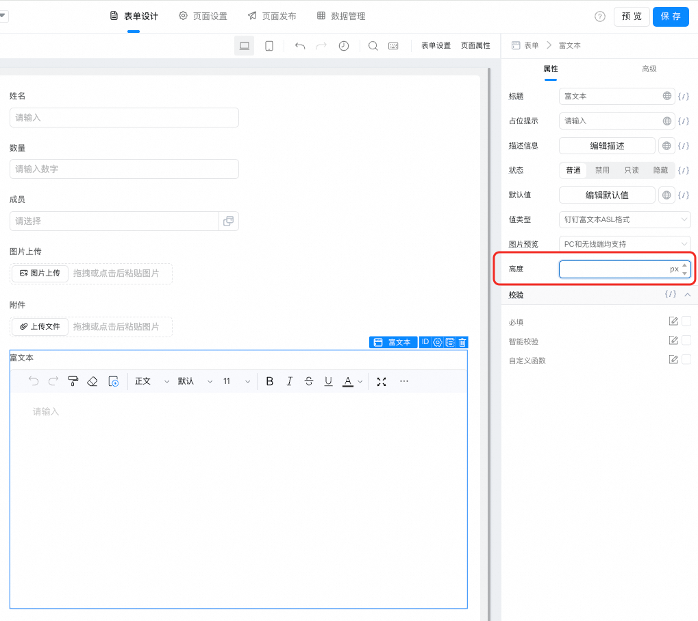Click braces icon in 校验 header
Viewport: 698px width, 621px height.
tap(671, 294)
